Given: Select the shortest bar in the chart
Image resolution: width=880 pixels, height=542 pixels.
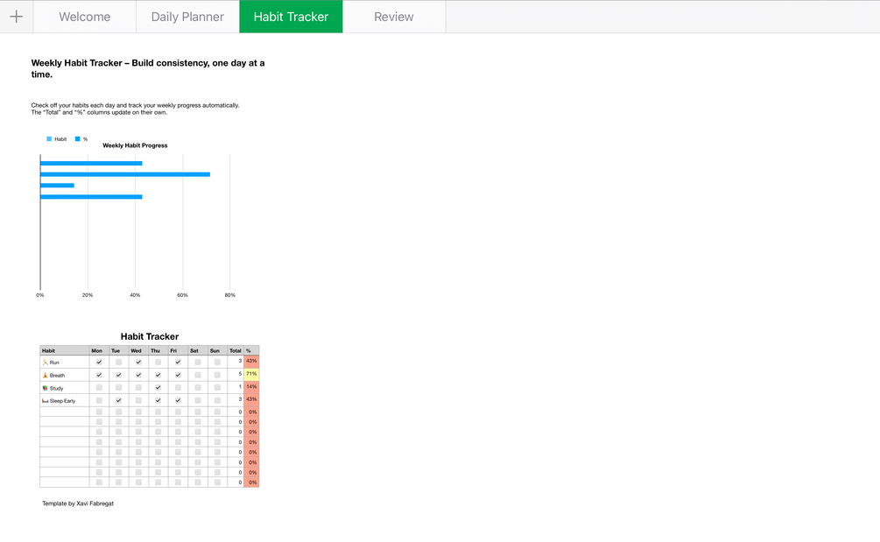Looking at the screenshot, I should click(x=57, y=185).
